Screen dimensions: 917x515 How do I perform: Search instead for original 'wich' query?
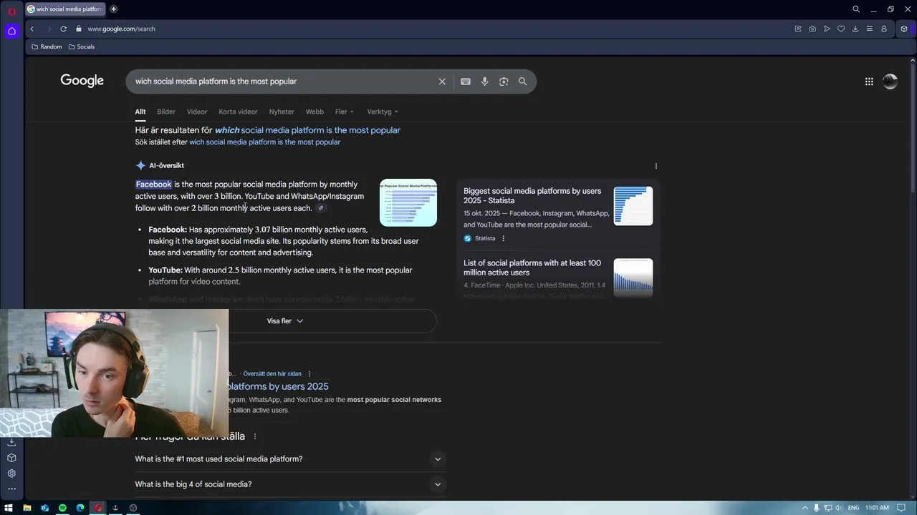point(264,142)
